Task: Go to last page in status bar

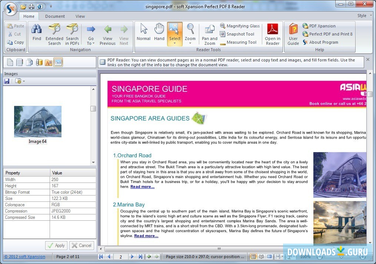Action: [140, 257]
